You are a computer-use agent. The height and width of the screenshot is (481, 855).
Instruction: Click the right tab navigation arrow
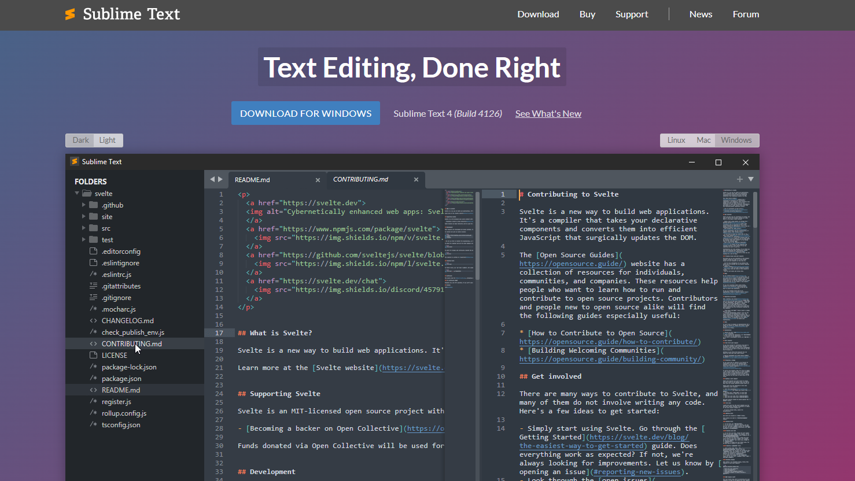(x=220, y=179)
